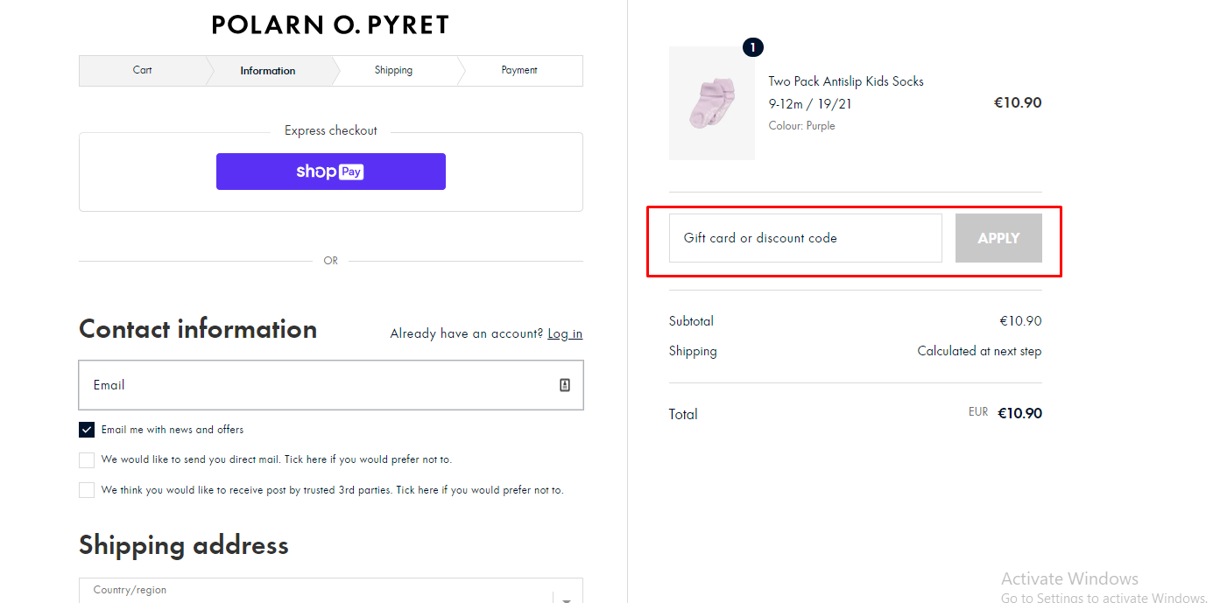The image size is (1220, 603).
Task: Click inside the gift card or discount code field
Action: pyautogui.click(x=804, y=237)
